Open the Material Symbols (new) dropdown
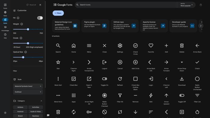The image size is (210, 118). point(28,86)
